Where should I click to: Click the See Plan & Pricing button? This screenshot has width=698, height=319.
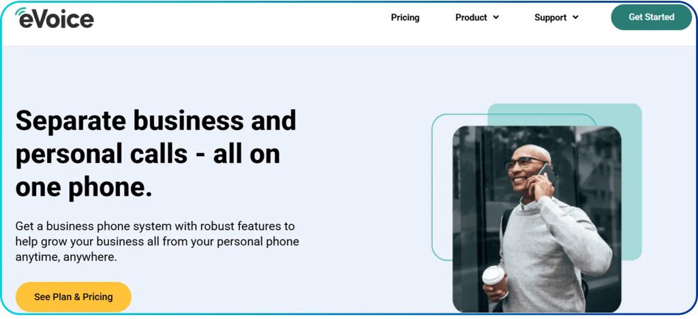click(74, 297)
